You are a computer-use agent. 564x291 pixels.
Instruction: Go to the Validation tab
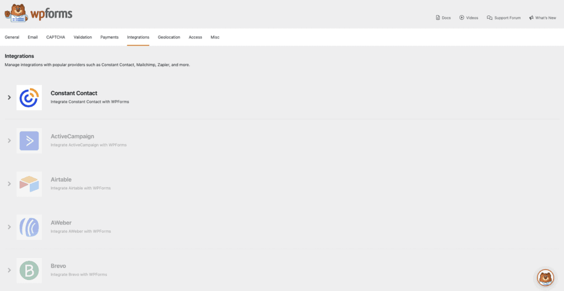[x=83, y=37]
